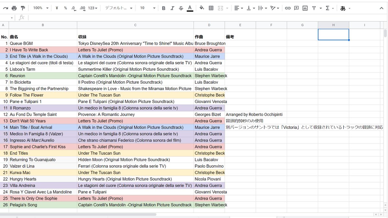Click the functions sigma icon

pyautogui.click(x=328, y=8)
